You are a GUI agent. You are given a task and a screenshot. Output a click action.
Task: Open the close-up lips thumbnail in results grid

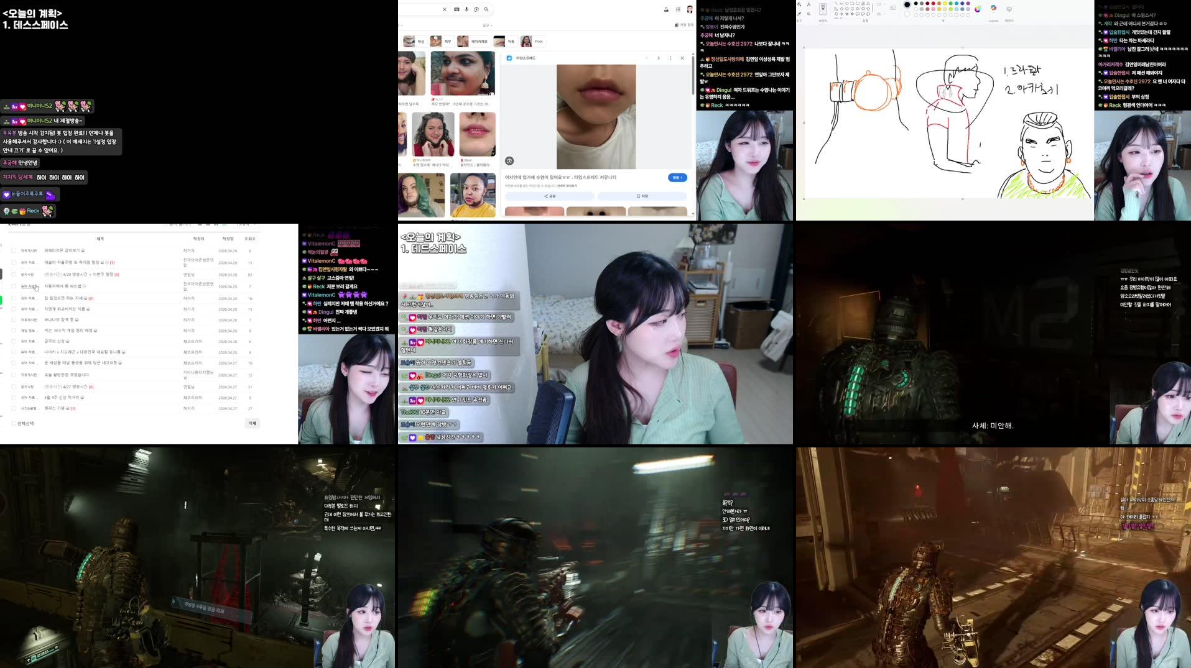tap(478, 134)
